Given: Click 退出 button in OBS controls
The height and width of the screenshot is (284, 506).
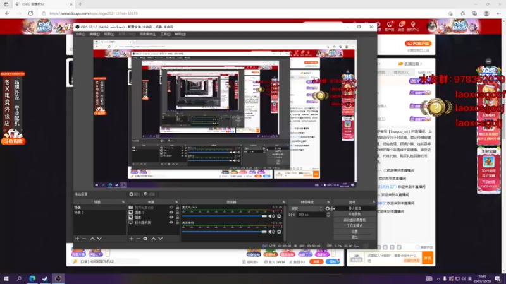Looking at the screenshot, I should 355,237.
